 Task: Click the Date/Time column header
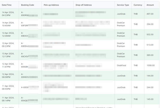click(x=7, y=5)
